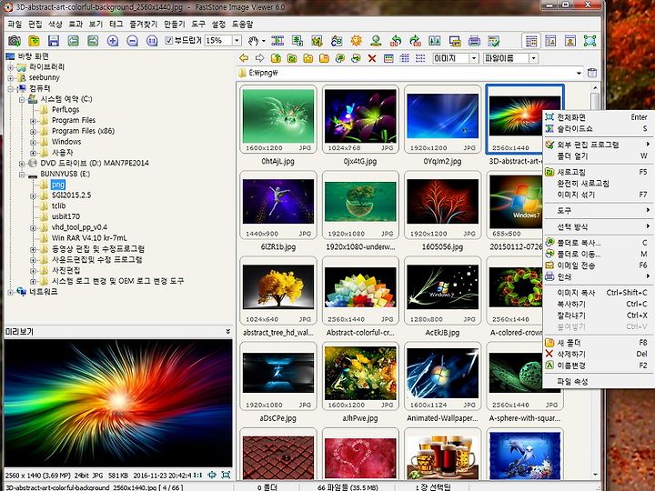This screenshot has width=655, height=491.
Task: Collapse the 미리보기 preview panel chevron
Action: [x=227, y=332]
